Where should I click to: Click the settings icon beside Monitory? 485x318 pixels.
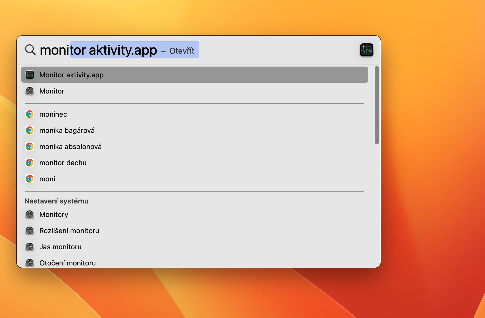(x=30, y=215)
